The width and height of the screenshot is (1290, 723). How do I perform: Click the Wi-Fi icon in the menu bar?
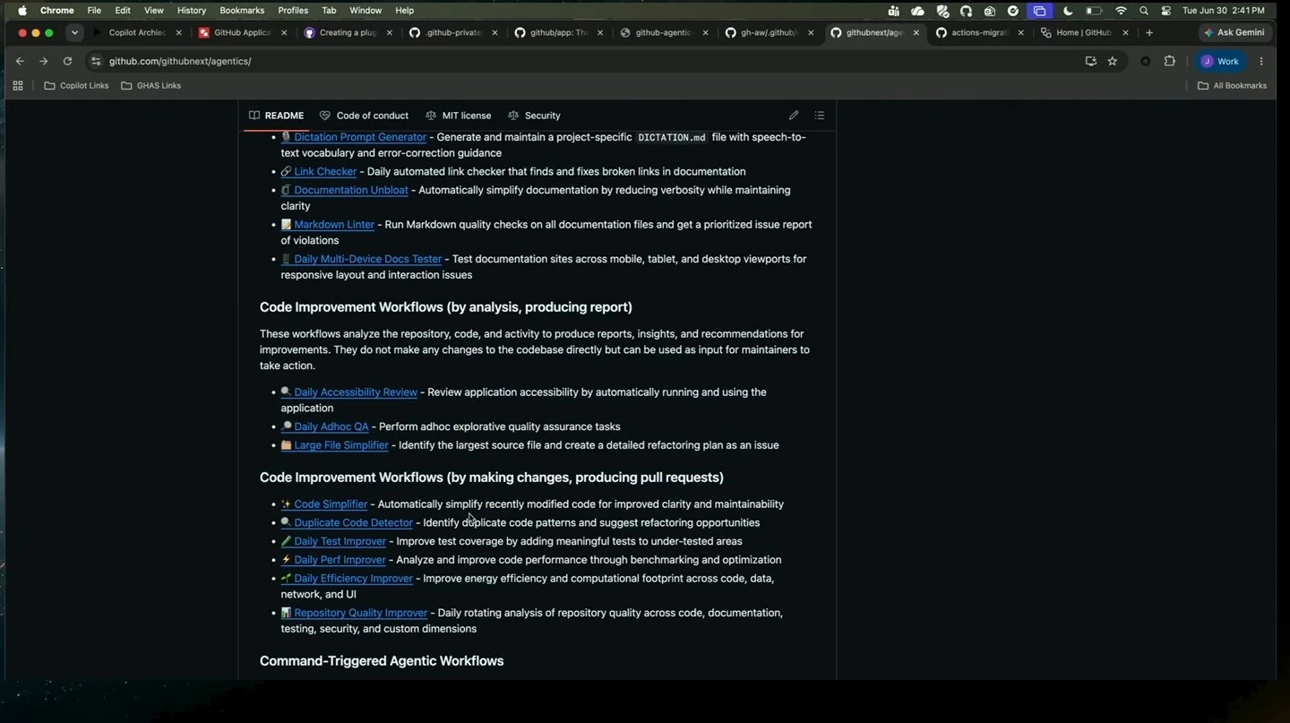coord(1121,11)
